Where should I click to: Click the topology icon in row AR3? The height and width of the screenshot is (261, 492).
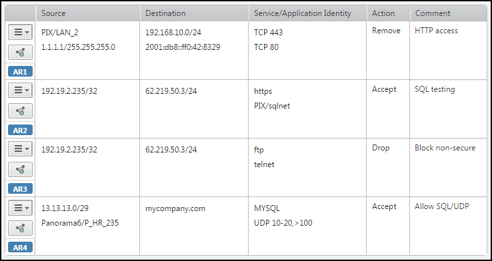pyautogui.click(x=20, y=170)
